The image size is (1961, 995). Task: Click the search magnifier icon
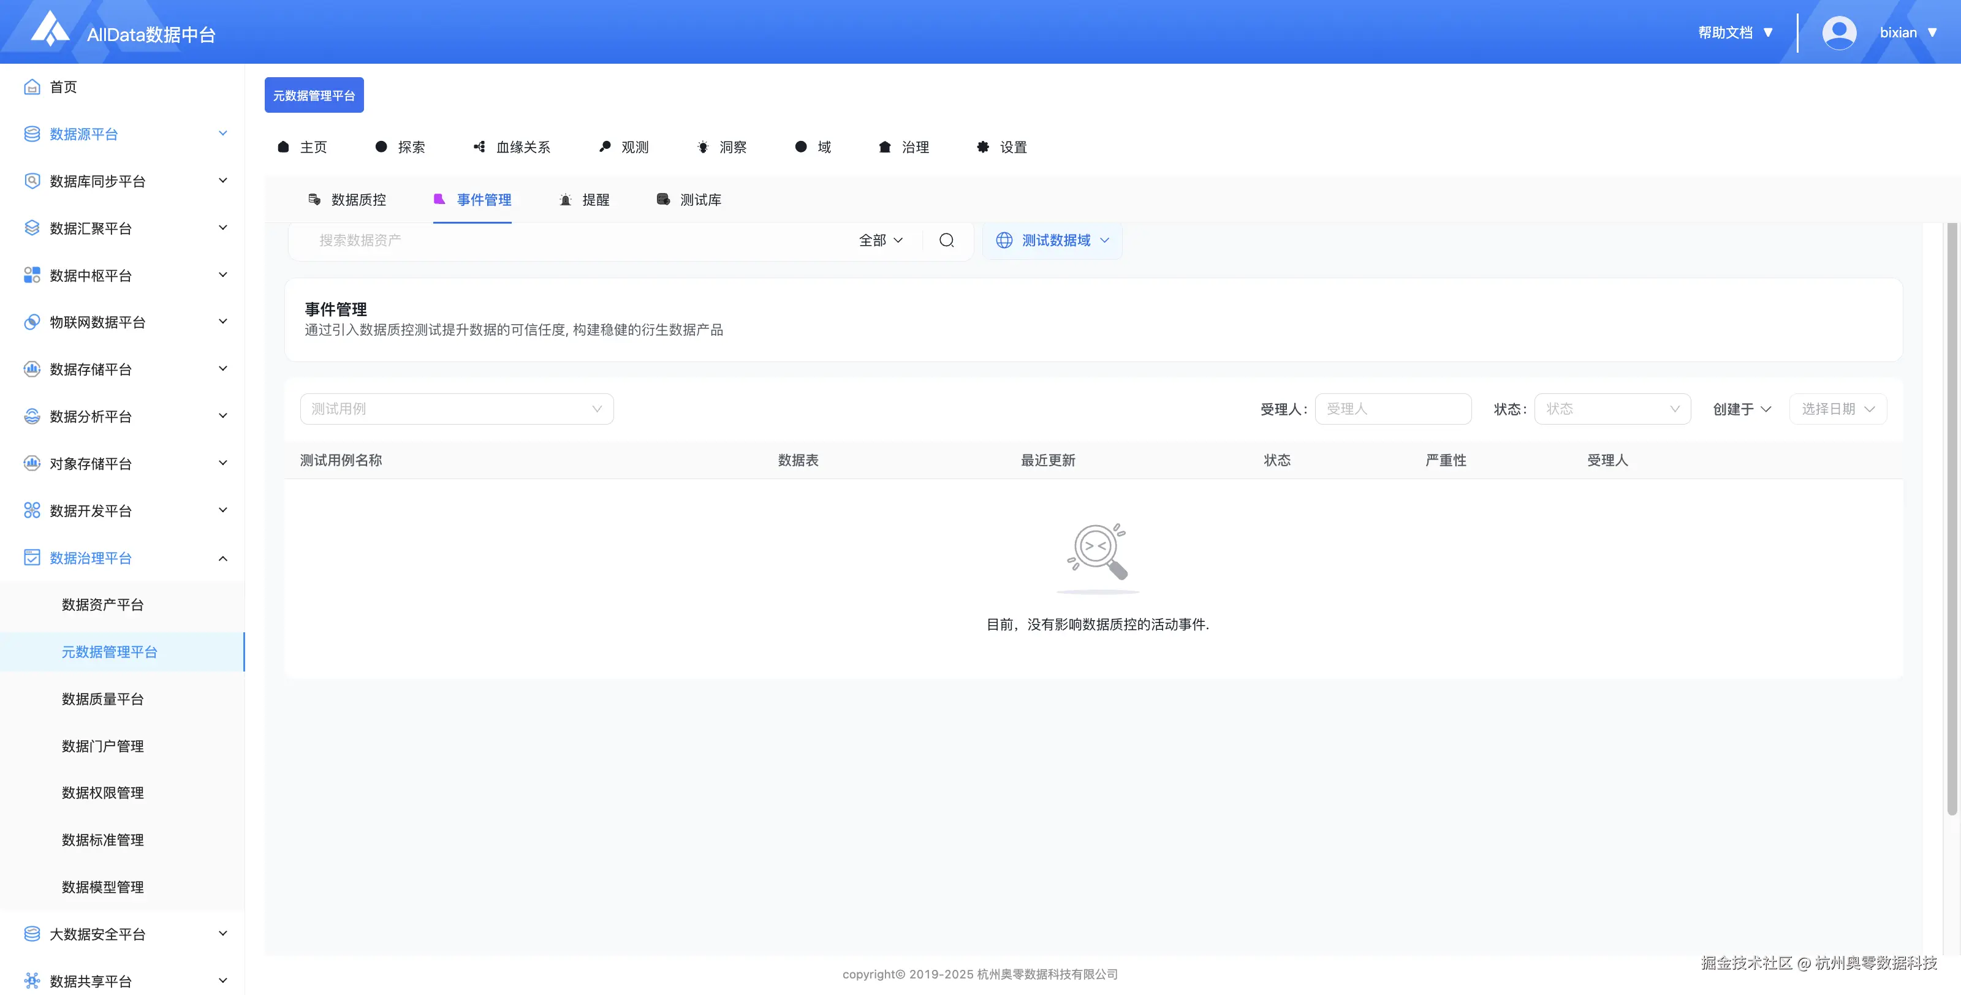(x=946, y=241)
